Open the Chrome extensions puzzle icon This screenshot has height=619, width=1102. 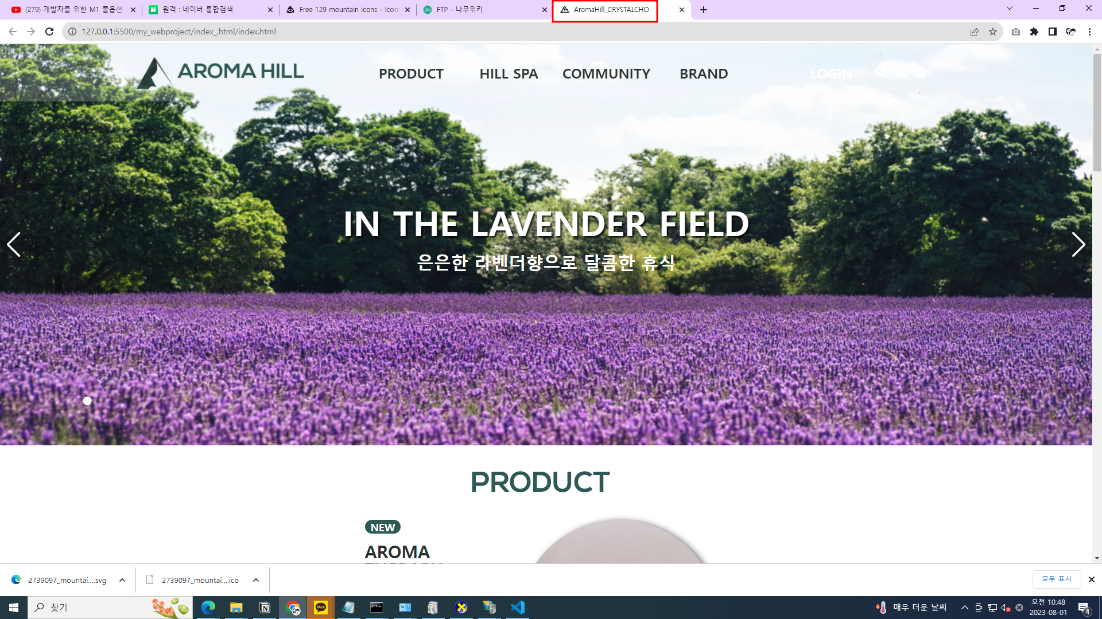tap(1034, 32)
